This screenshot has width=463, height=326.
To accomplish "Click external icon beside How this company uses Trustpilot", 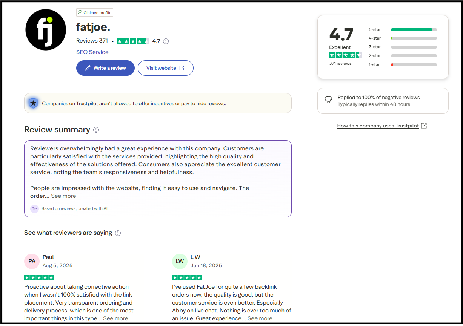I will coord(424,126).
